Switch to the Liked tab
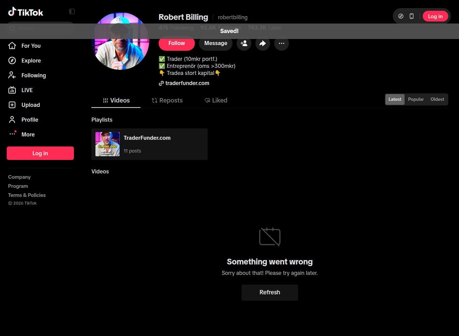The width and height of the screenshot is (459, 336). point(216,100)
